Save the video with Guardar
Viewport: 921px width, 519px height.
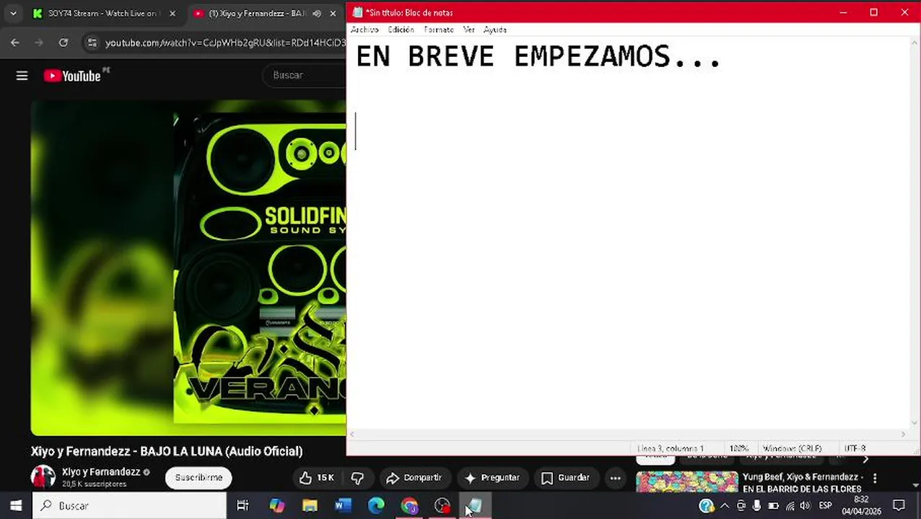[x=565, y=477]
